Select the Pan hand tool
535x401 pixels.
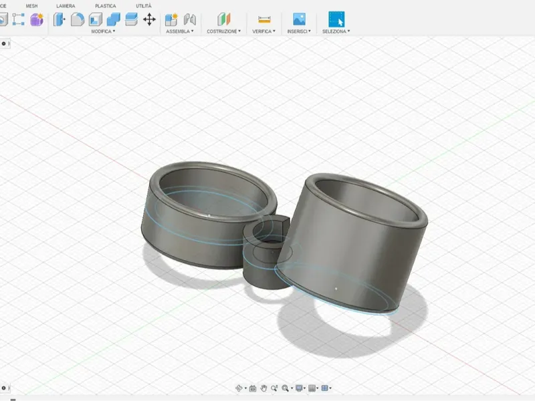tap(263, 388)
